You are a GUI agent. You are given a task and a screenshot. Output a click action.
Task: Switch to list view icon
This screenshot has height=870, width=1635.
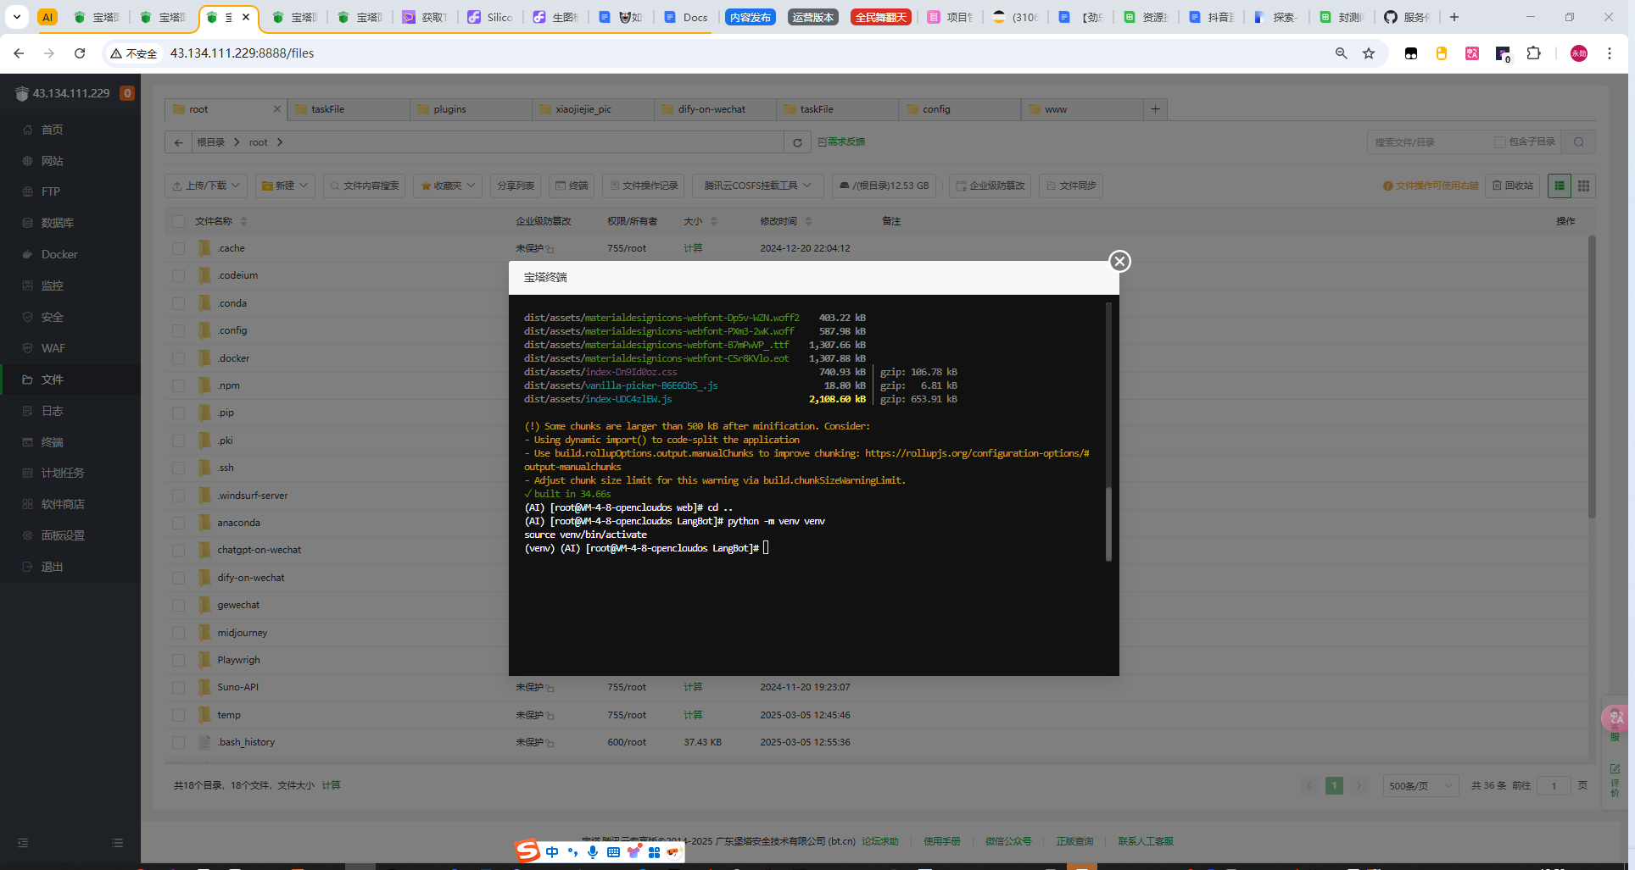click(1560, 186)
